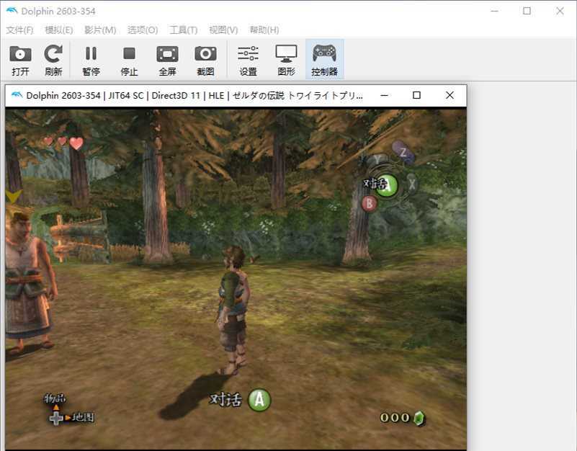Click the 物品 label above D-pad
Image resolution: width=577 pixels, height=451 pixels.
click(55, 398)
